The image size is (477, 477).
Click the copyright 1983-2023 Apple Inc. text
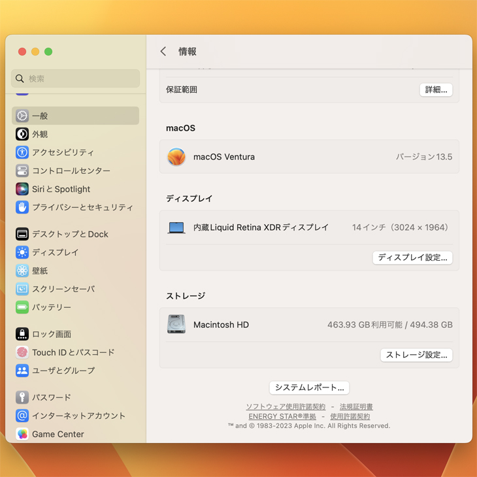309,425
